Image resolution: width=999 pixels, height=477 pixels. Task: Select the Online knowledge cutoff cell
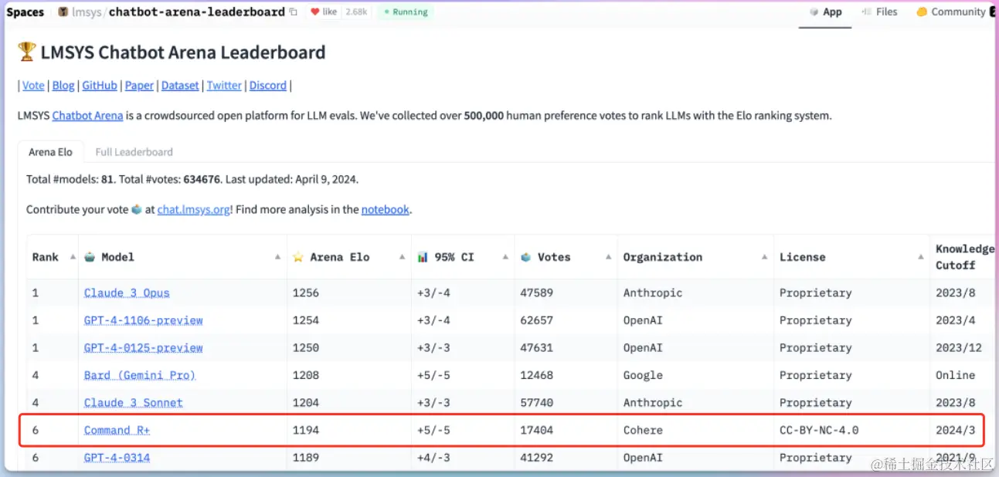pos(963,375)
